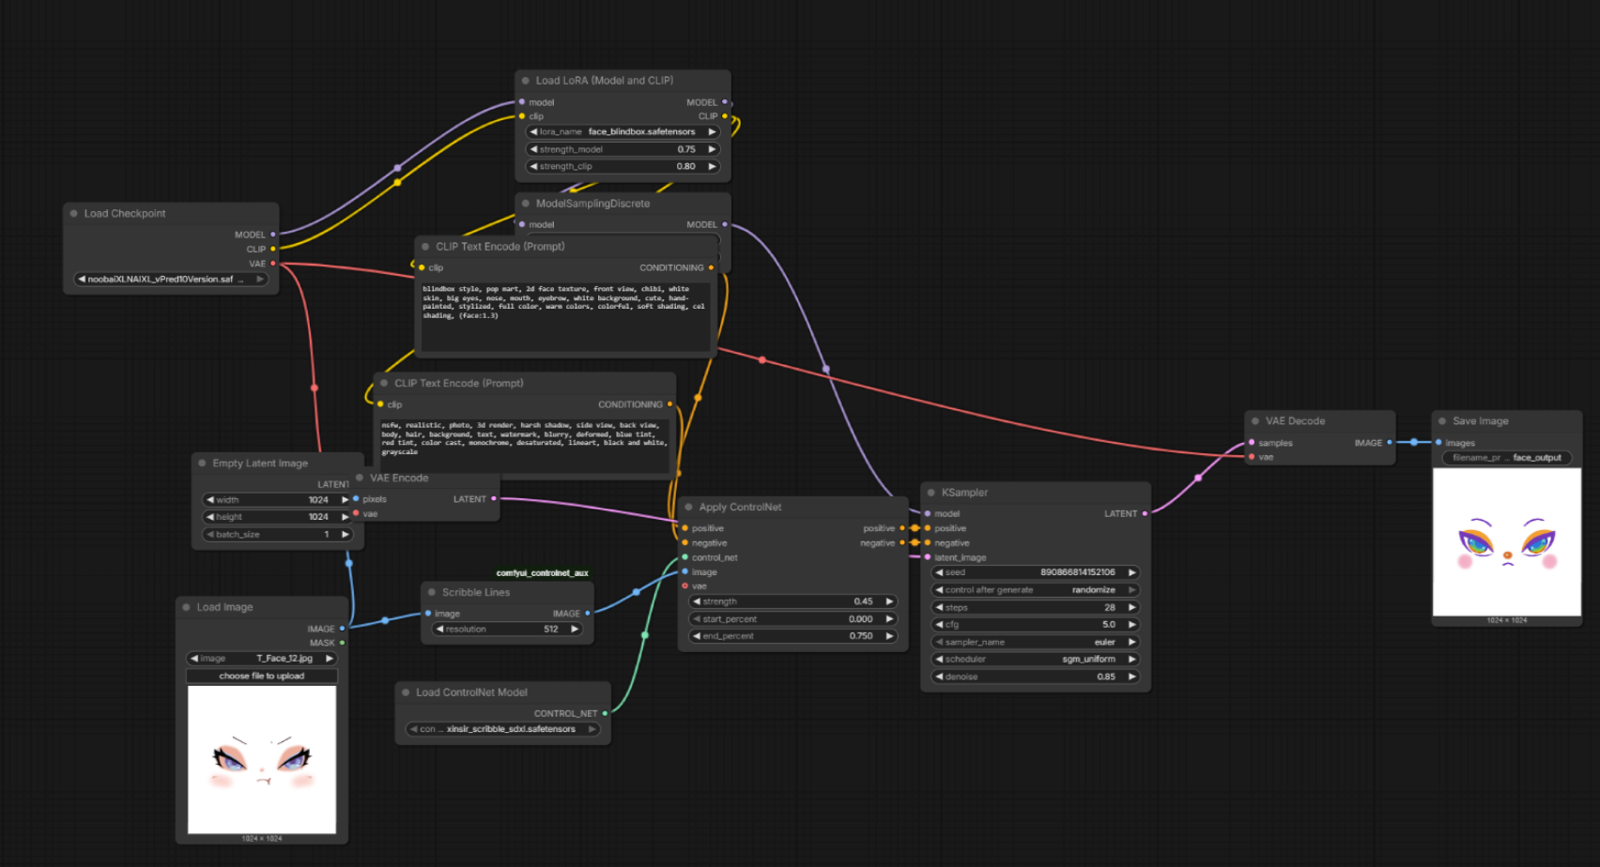This screenshot has width=1600, height=867.
Task: Click collapse dot of positive blindbox CLIP Text Encode
Action: [x=425, y=247]
